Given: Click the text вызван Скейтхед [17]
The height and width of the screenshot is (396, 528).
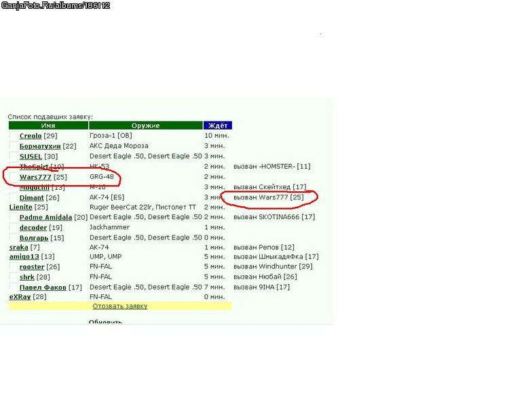Looking at the screenshot, I should pyautogui.click(x=269, y=187).
